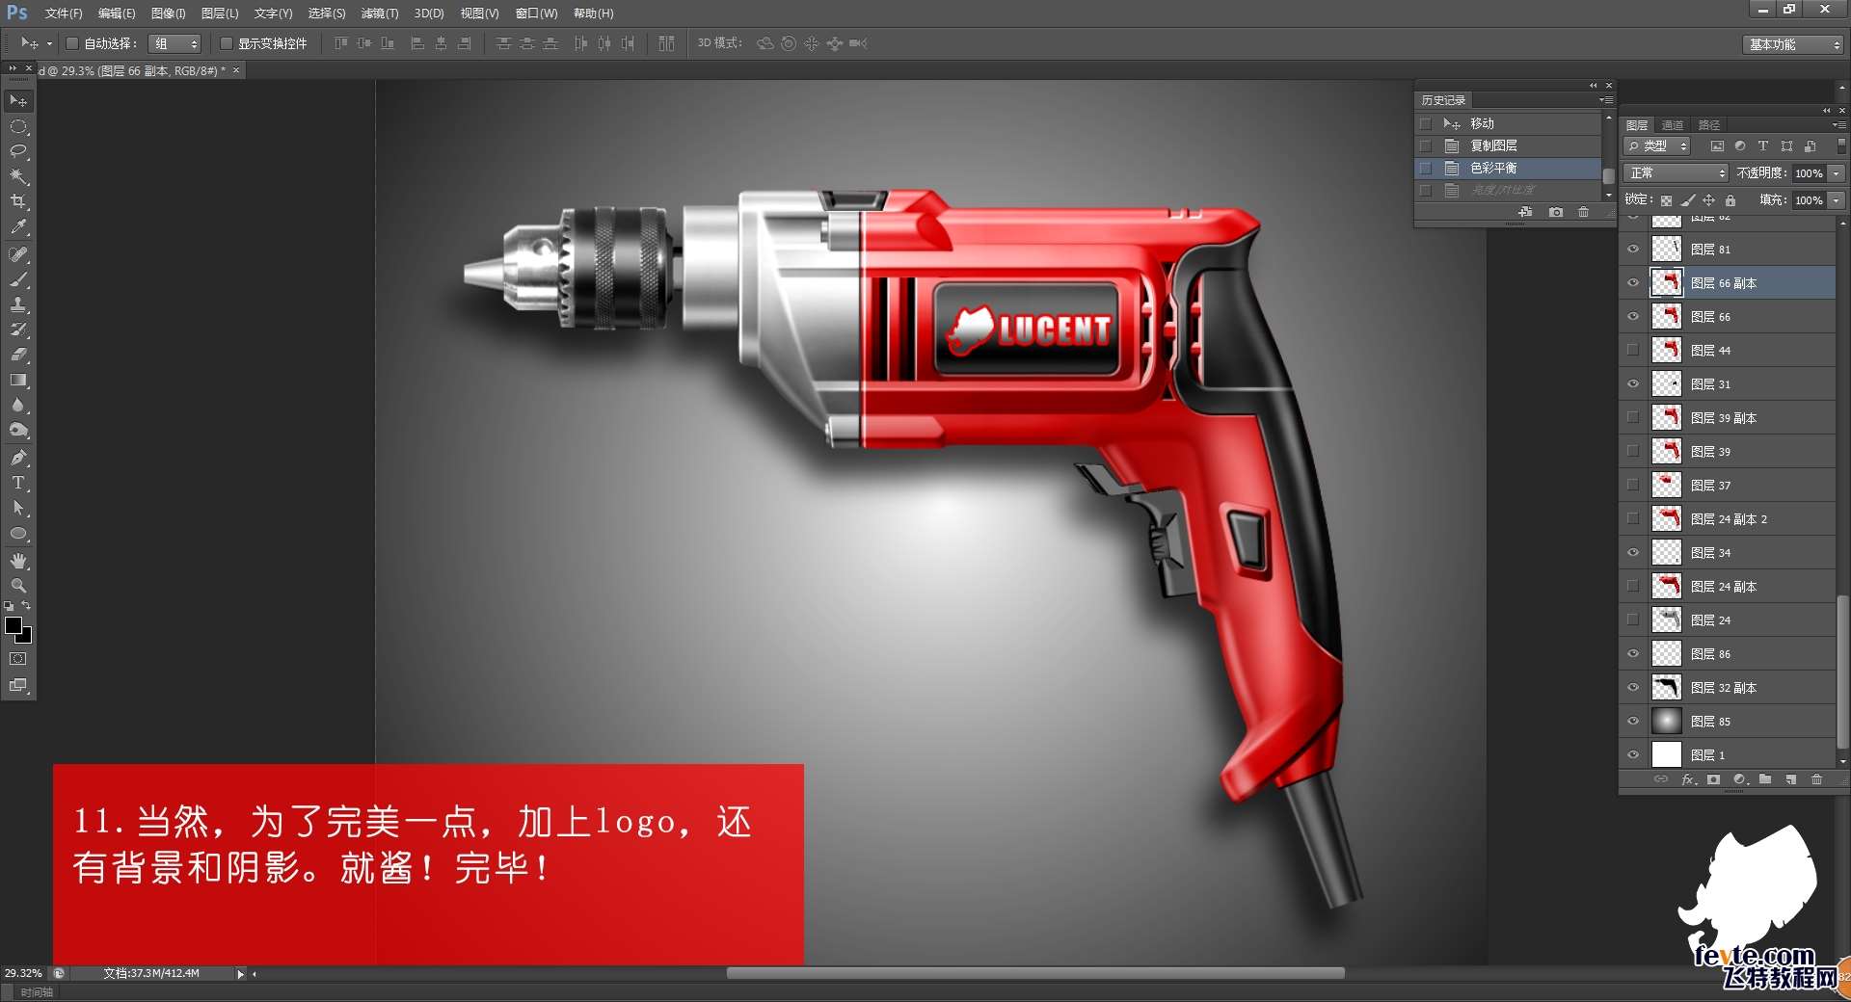The width and height of the screenshot is (1851, 1002).
Task: Open the 正常 blend mode dropdown
Action: [1676, 173]
